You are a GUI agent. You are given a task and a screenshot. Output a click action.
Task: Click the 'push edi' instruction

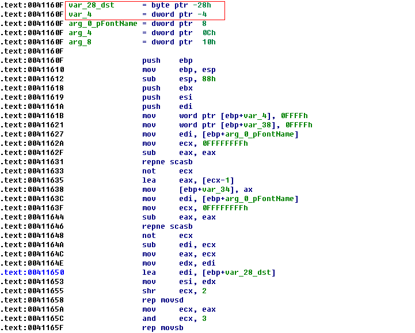(x=167, y=107)
